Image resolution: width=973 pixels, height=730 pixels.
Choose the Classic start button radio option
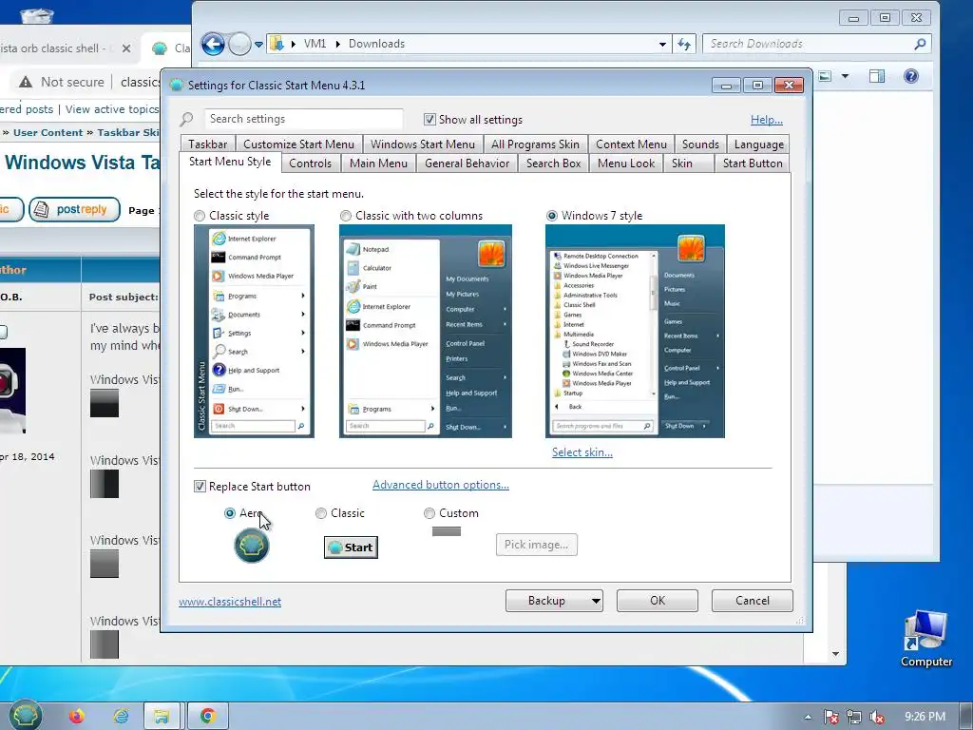(321, 513)
